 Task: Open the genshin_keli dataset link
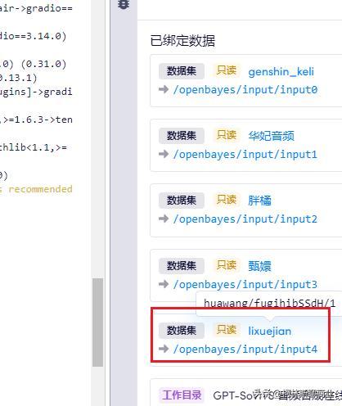[x=281, y=72]
